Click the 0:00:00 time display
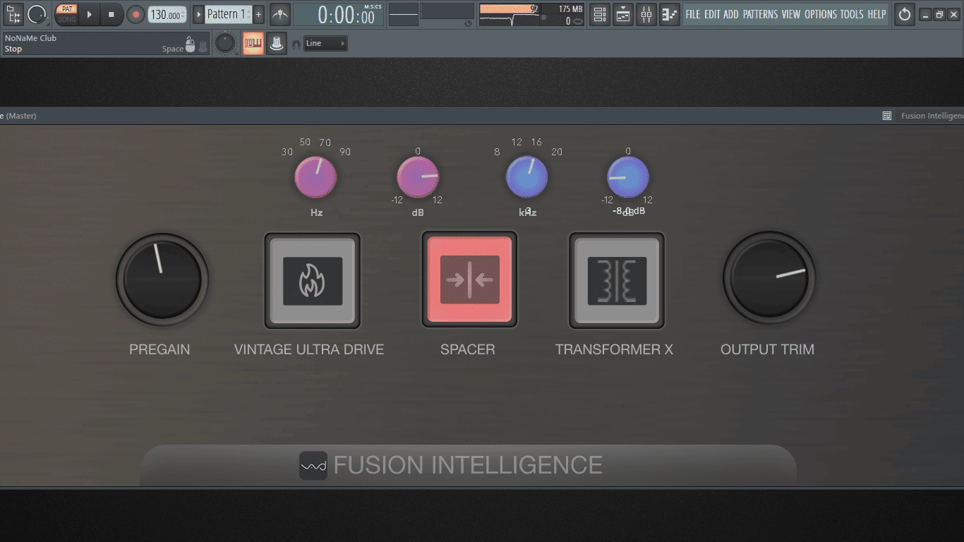Image resolution: width=964 pixels, height=542 pixels. [x=339, y=15]
